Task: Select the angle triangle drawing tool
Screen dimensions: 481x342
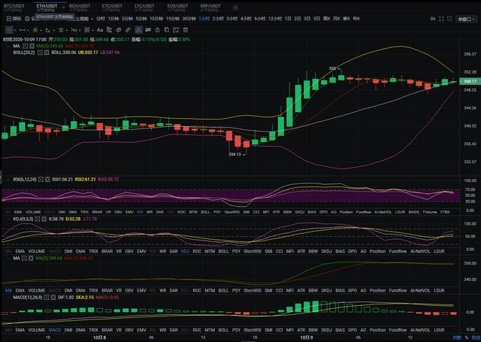Action: point(48,30)
